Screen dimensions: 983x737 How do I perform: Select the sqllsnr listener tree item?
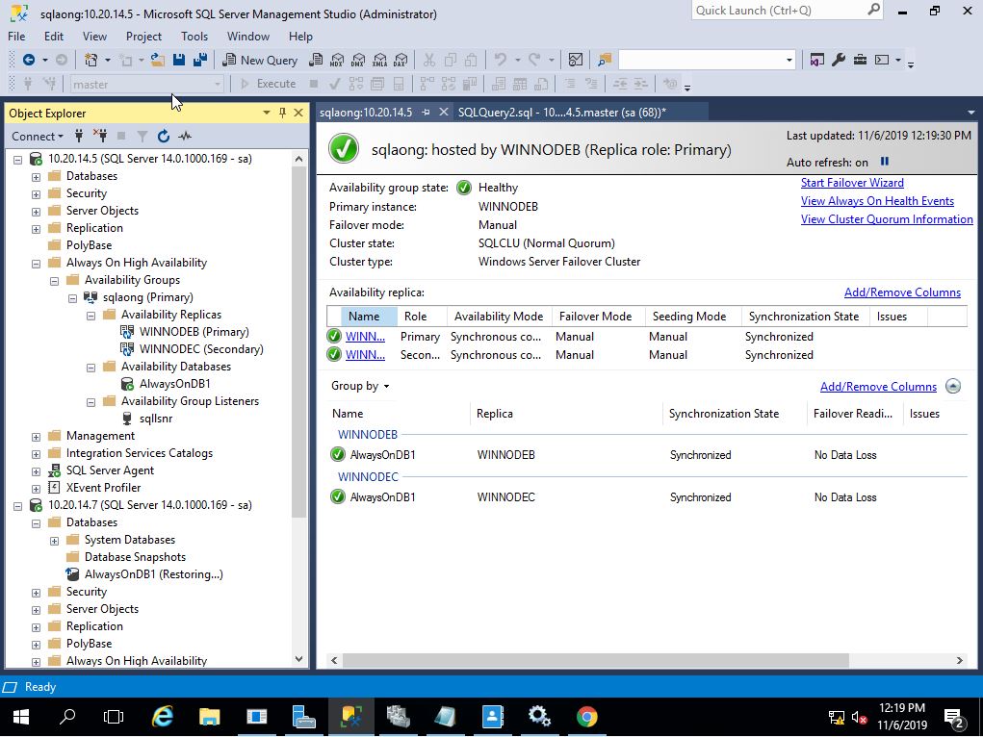point(155,419)
